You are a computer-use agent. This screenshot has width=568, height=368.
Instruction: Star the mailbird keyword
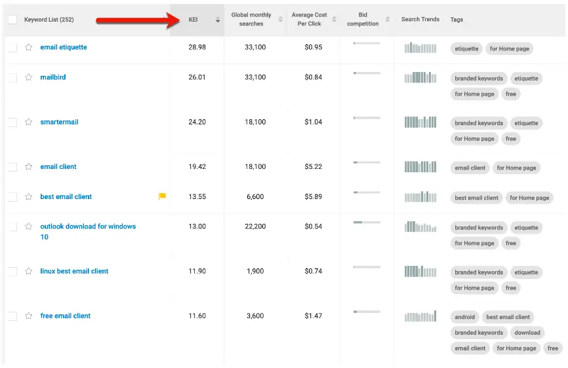[x=29, y=77]
